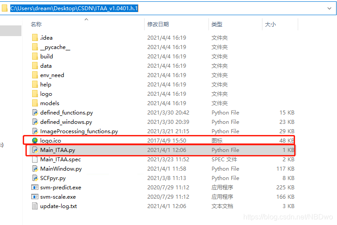
Task: Click the 文本文档 type cell
Action: point(222,206)
